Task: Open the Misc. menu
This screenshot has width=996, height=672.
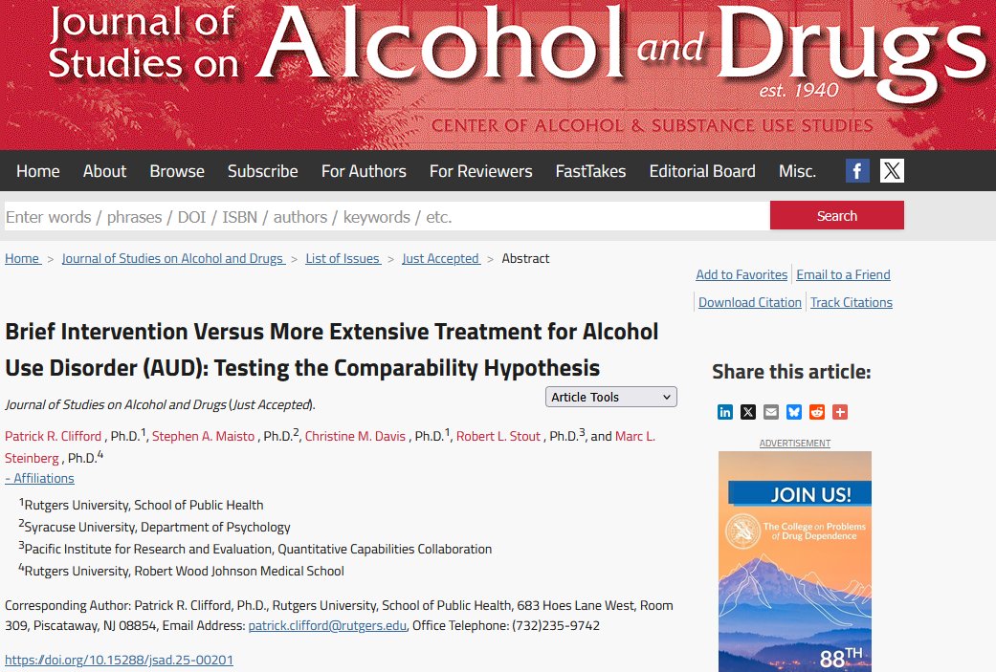Action: pos(798,171)
